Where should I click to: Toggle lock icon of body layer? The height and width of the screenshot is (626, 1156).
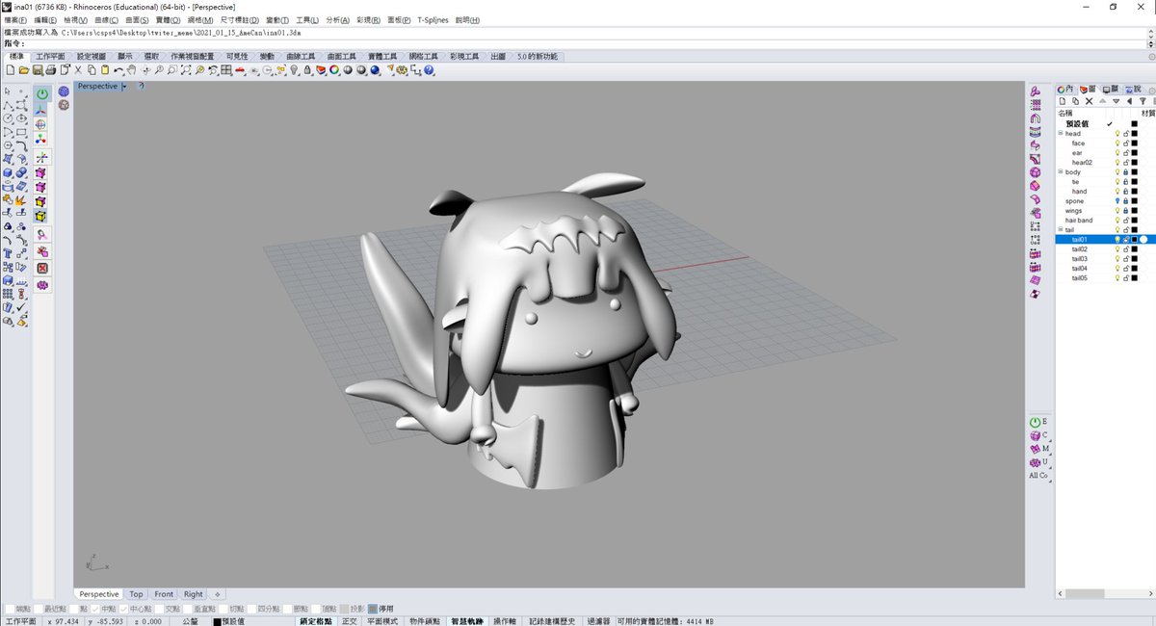pos(1125,172)
